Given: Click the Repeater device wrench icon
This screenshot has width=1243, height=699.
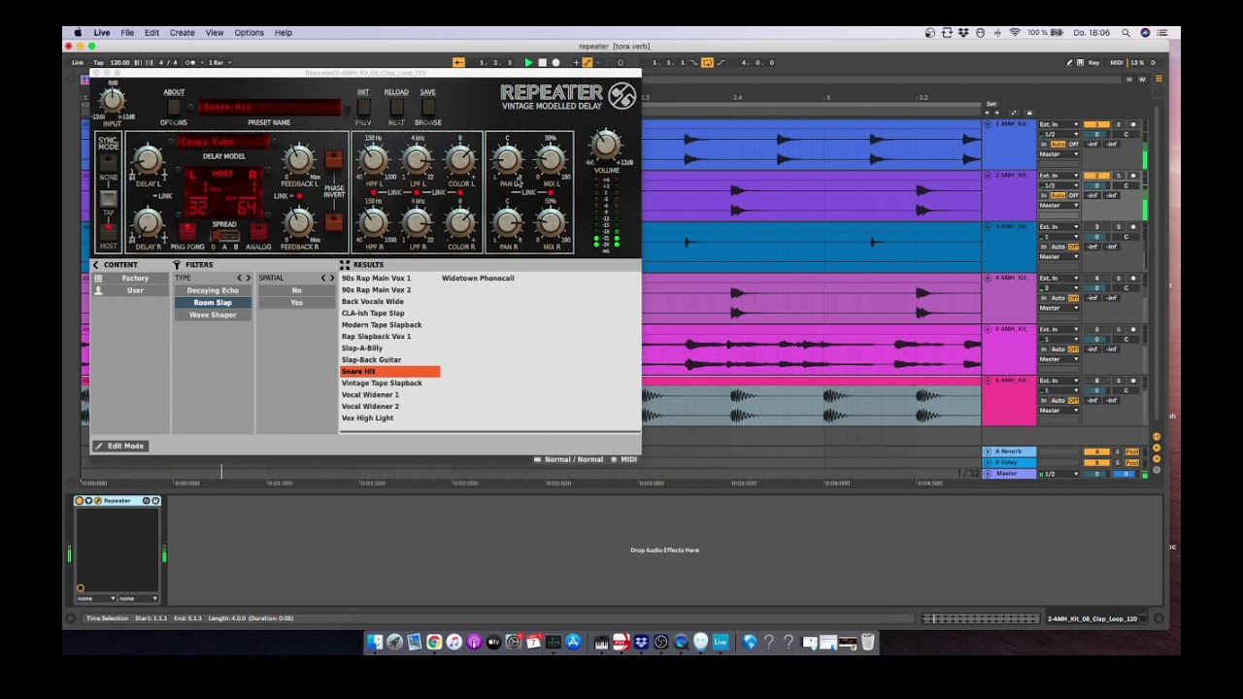Looking at the screenshot, I should tap(98, 501).
